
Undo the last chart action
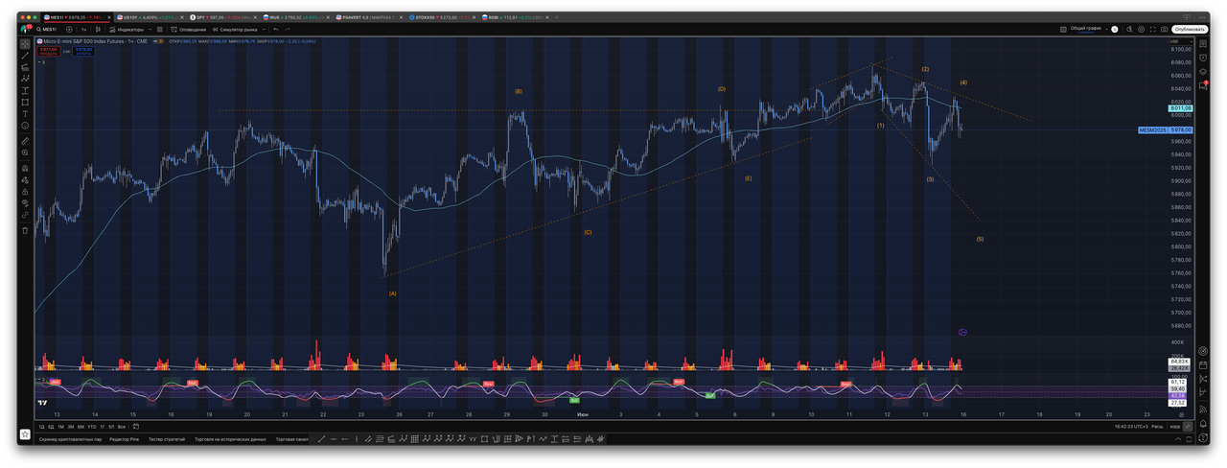pos(276,29)
